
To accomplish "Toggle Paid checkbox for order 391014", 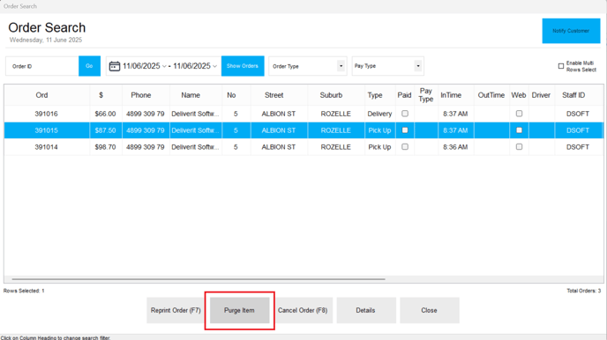I will coord(405,147).
